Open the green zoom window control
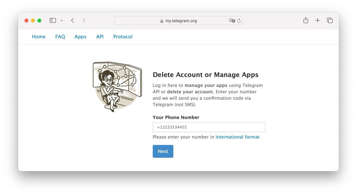 click(39, 20)
